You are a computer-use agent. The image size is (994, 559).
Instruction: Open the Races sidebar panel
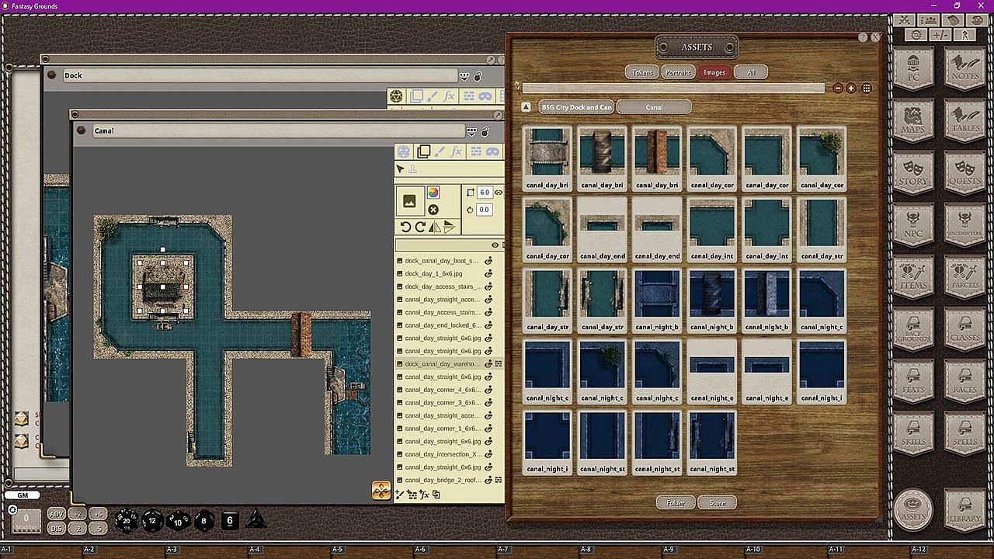pos(964,380)
